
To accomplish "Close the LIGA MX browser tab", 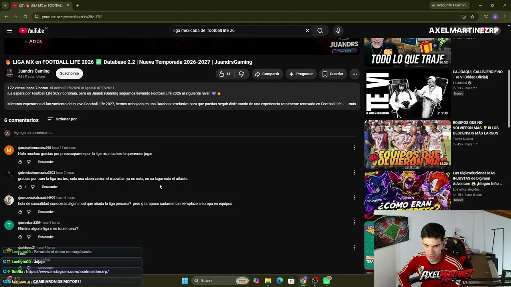I will [x=68, y=6].
